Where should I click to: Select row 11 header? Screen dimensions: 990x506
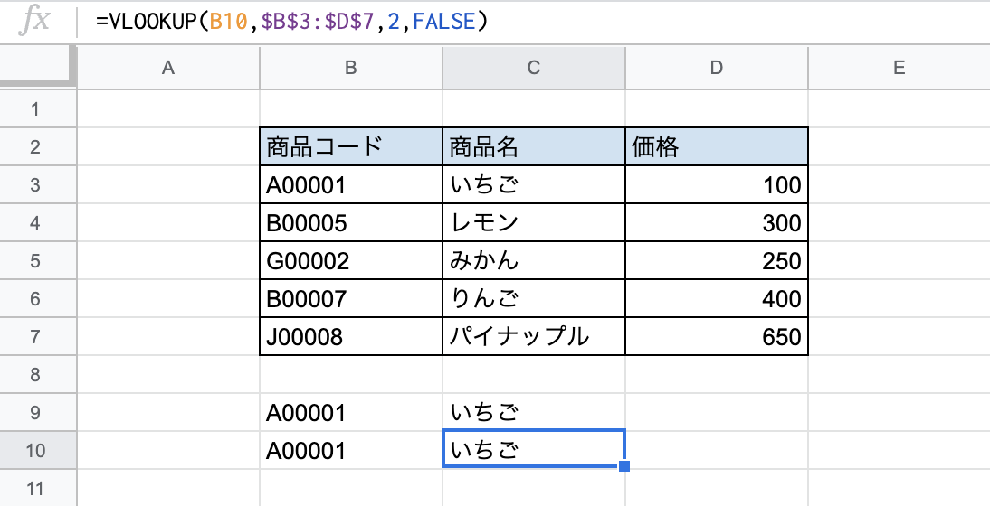38,488
